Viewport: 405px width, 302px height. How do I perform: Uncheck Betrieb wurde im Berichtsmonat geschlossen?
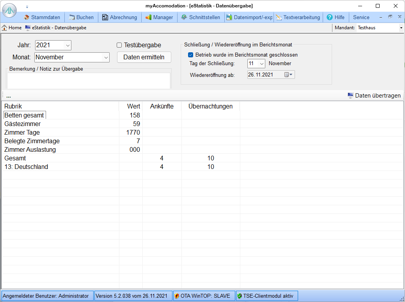tap(191, 55)
